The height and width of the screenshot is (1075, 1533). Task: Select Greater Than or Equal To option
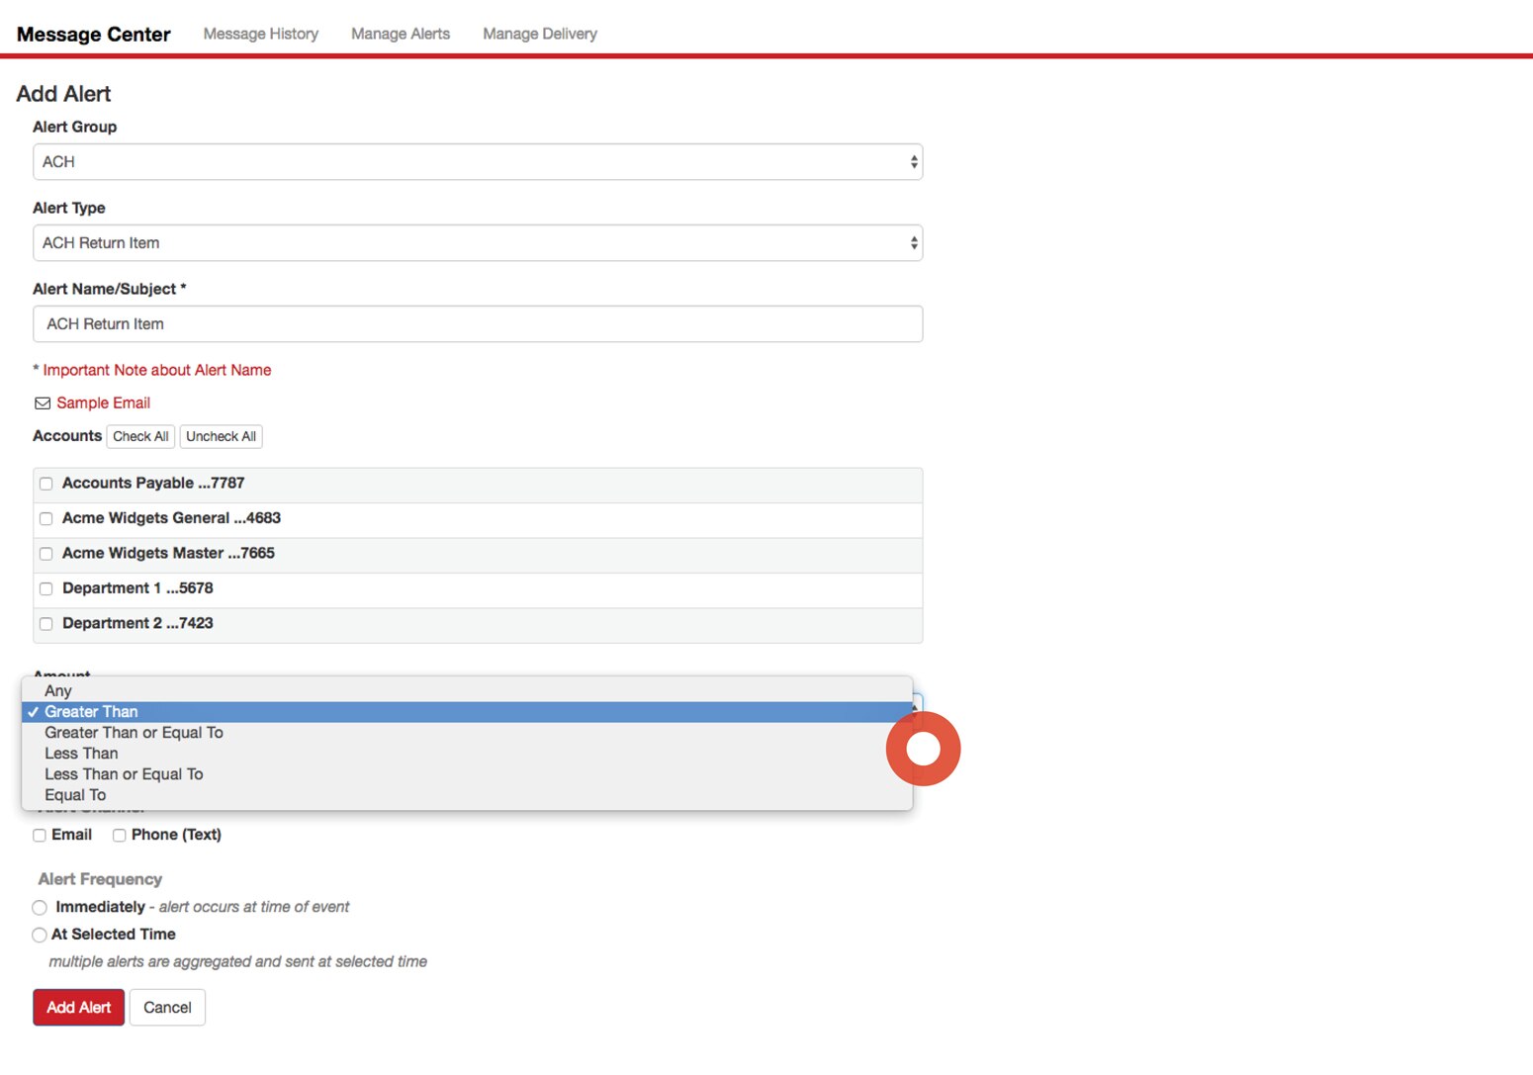(134, 732)
